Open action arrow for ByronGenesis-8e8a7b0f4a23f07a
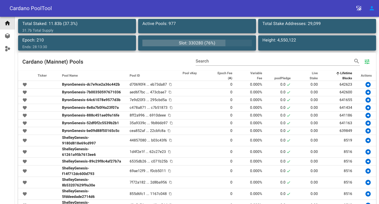Image resolution: width=379 pixels, height=204 pixels. pos(368,108)
